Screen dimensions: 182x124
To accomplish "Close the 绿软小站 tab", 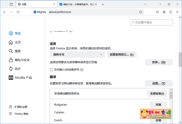I will coord(96,4).
